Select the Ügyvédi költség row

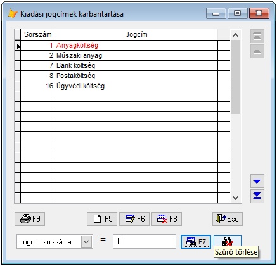pos(122,86)
